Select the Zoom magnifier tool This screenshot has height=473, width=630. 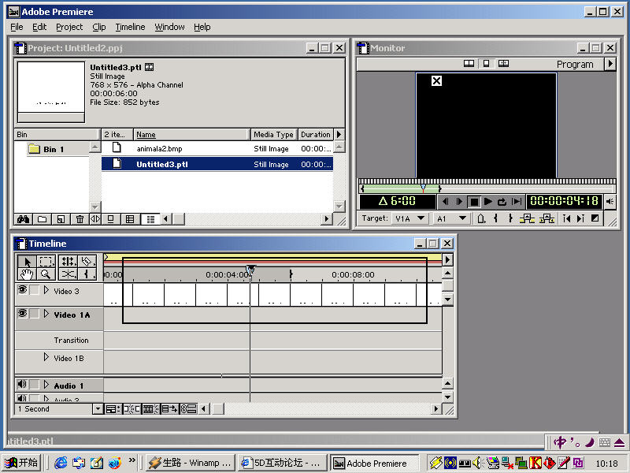[46, 274]
